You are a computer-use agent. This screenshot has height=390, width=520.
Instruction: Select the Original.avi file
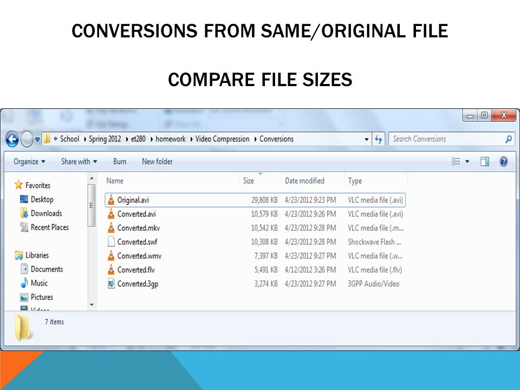click(255, 200)
